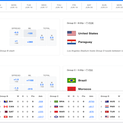
Task: Select the +1100 moneyline odds
Action: click(30, 80)
